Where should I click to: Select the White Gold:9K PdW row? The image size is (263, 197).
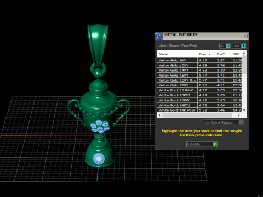point(199,90)
